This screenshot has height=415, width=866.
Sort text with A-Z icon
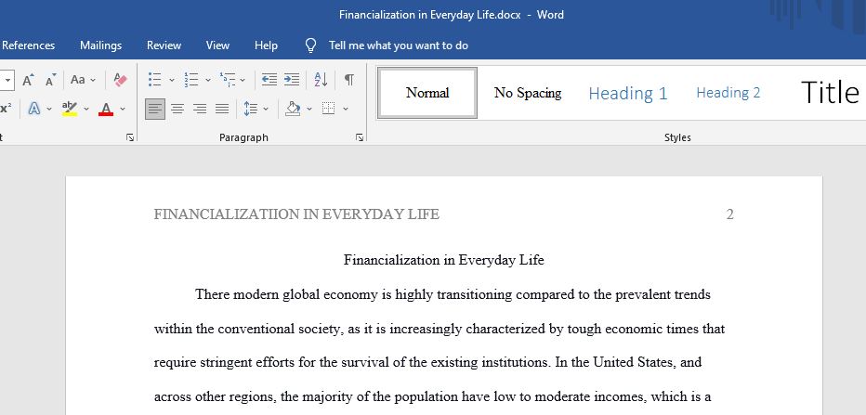(321, 80)
